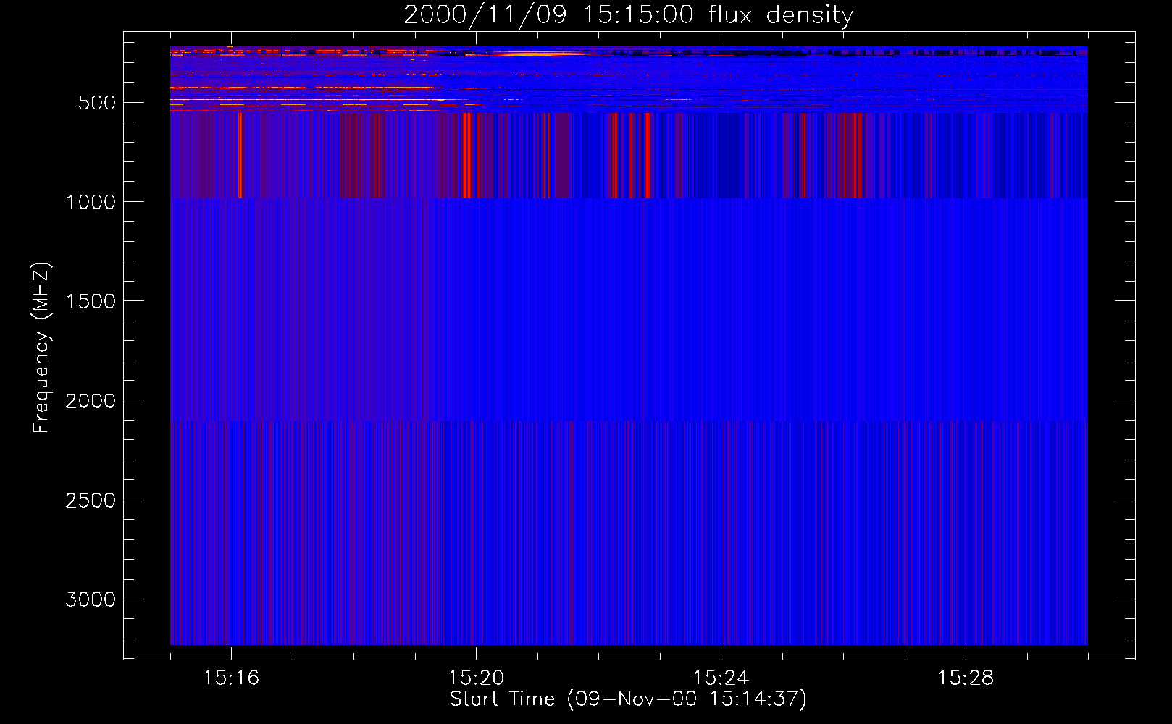Click the 15:24 time tick label

tap(721, 678)
